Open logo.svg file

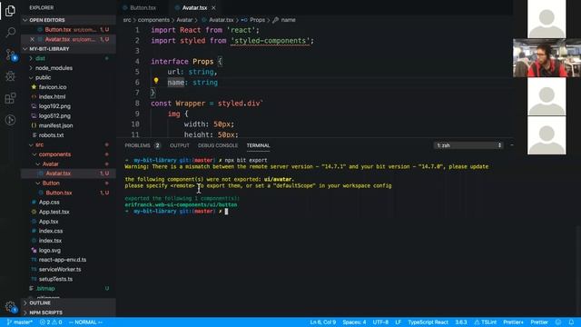(x=50, y=251)
